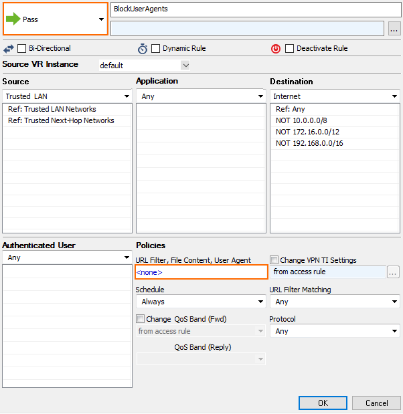Open the Protocol Any dropdown

[x=335, y=331]
